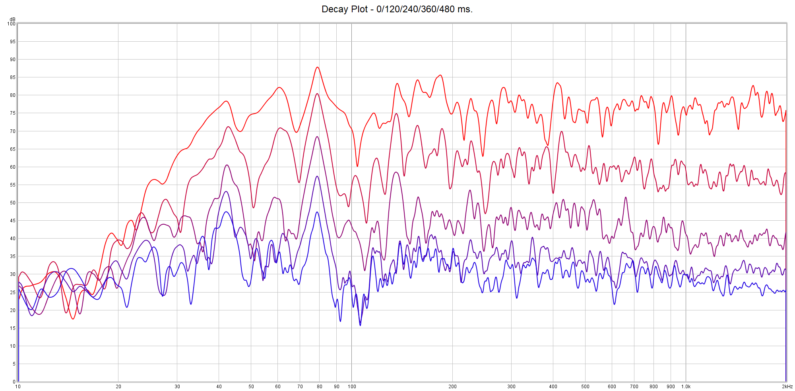Click the 20 Hz frequency axis label
Image resolution: width=795 pixels, height=391 pixels.
pyautogui.click(x=118, y=387)
